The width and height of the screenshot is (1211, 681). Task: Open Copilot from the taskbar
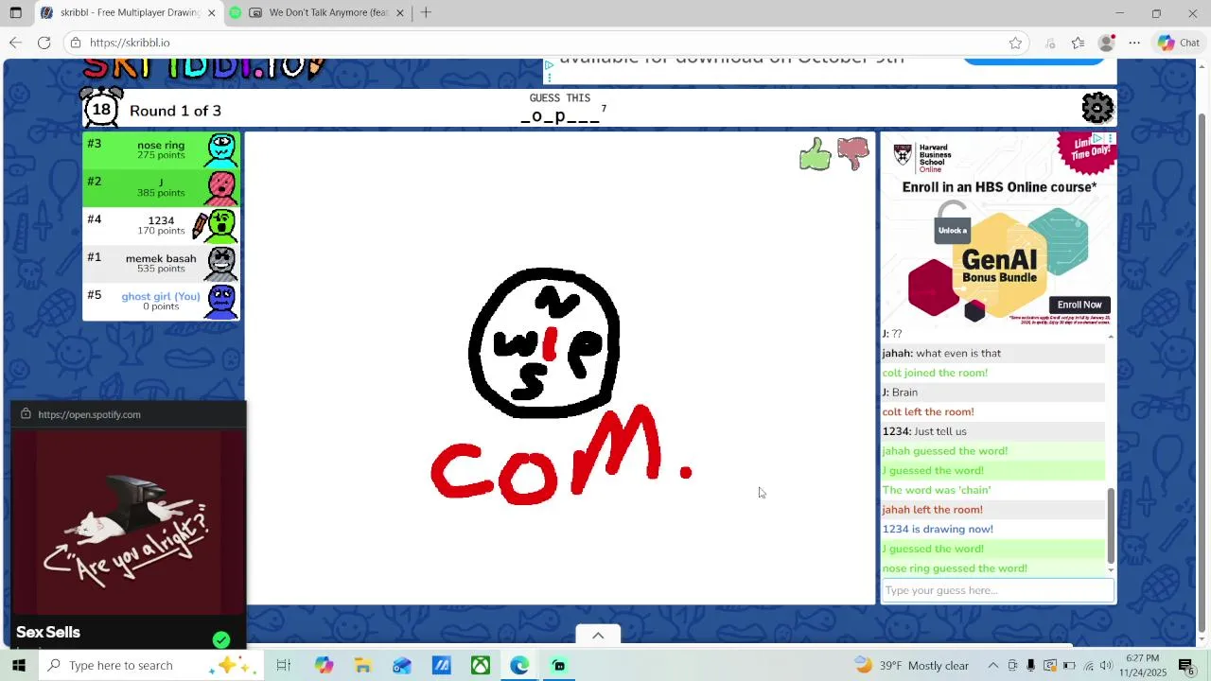click(324, 666)
